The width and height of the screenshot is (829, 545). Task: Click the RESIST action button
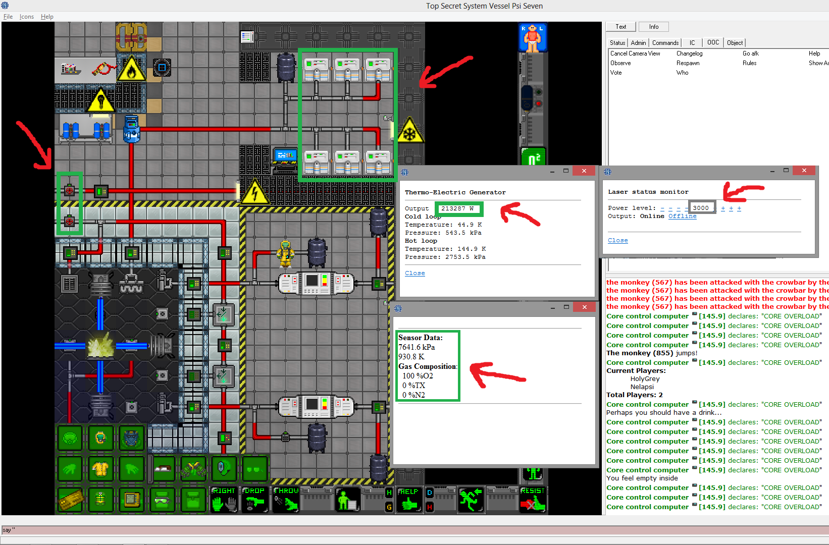(533, 499)
